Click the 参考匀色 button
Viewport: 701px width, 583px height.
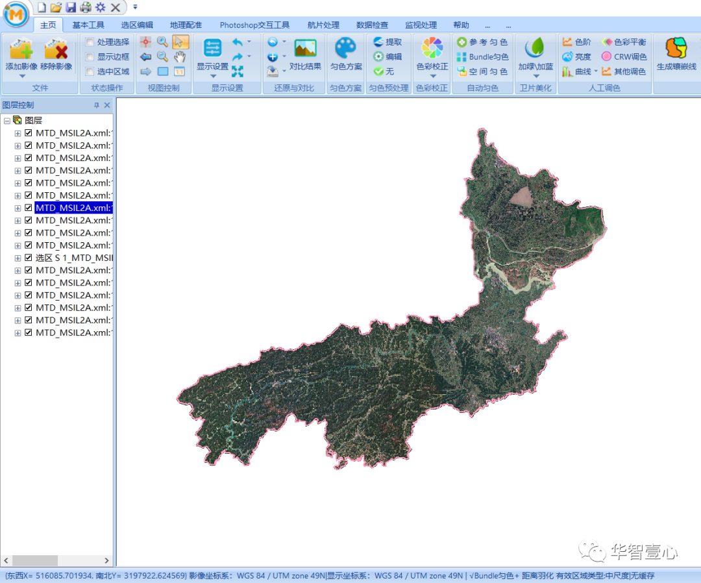point(482,42)
